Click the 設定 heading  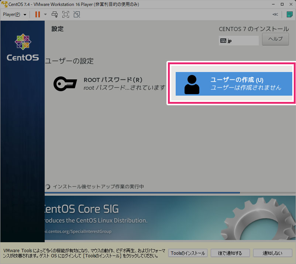(x=58, y=29)
